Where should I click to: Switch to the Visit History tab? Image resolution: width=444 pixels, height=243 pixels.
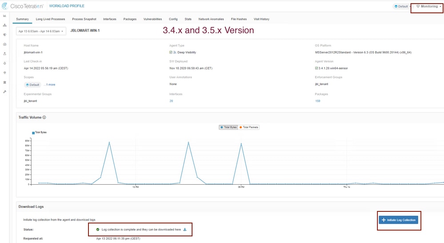[x=261, y=19]
